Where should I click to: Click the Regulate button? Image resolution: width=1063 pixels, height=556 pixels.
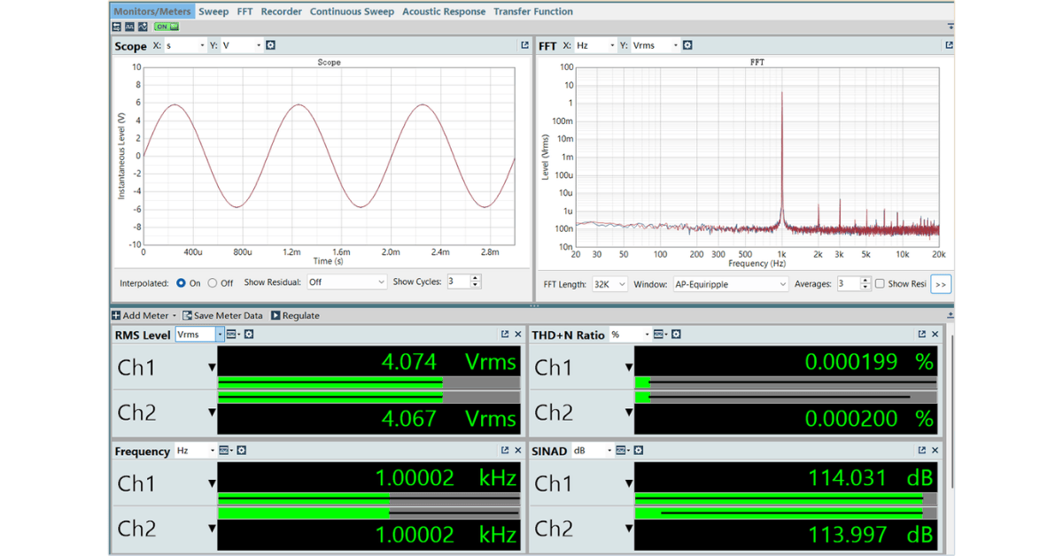tap(295, 315)
